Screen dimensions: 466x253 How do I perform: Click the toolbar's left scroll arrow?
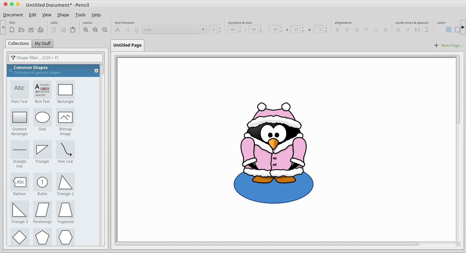tap(3, 27)
